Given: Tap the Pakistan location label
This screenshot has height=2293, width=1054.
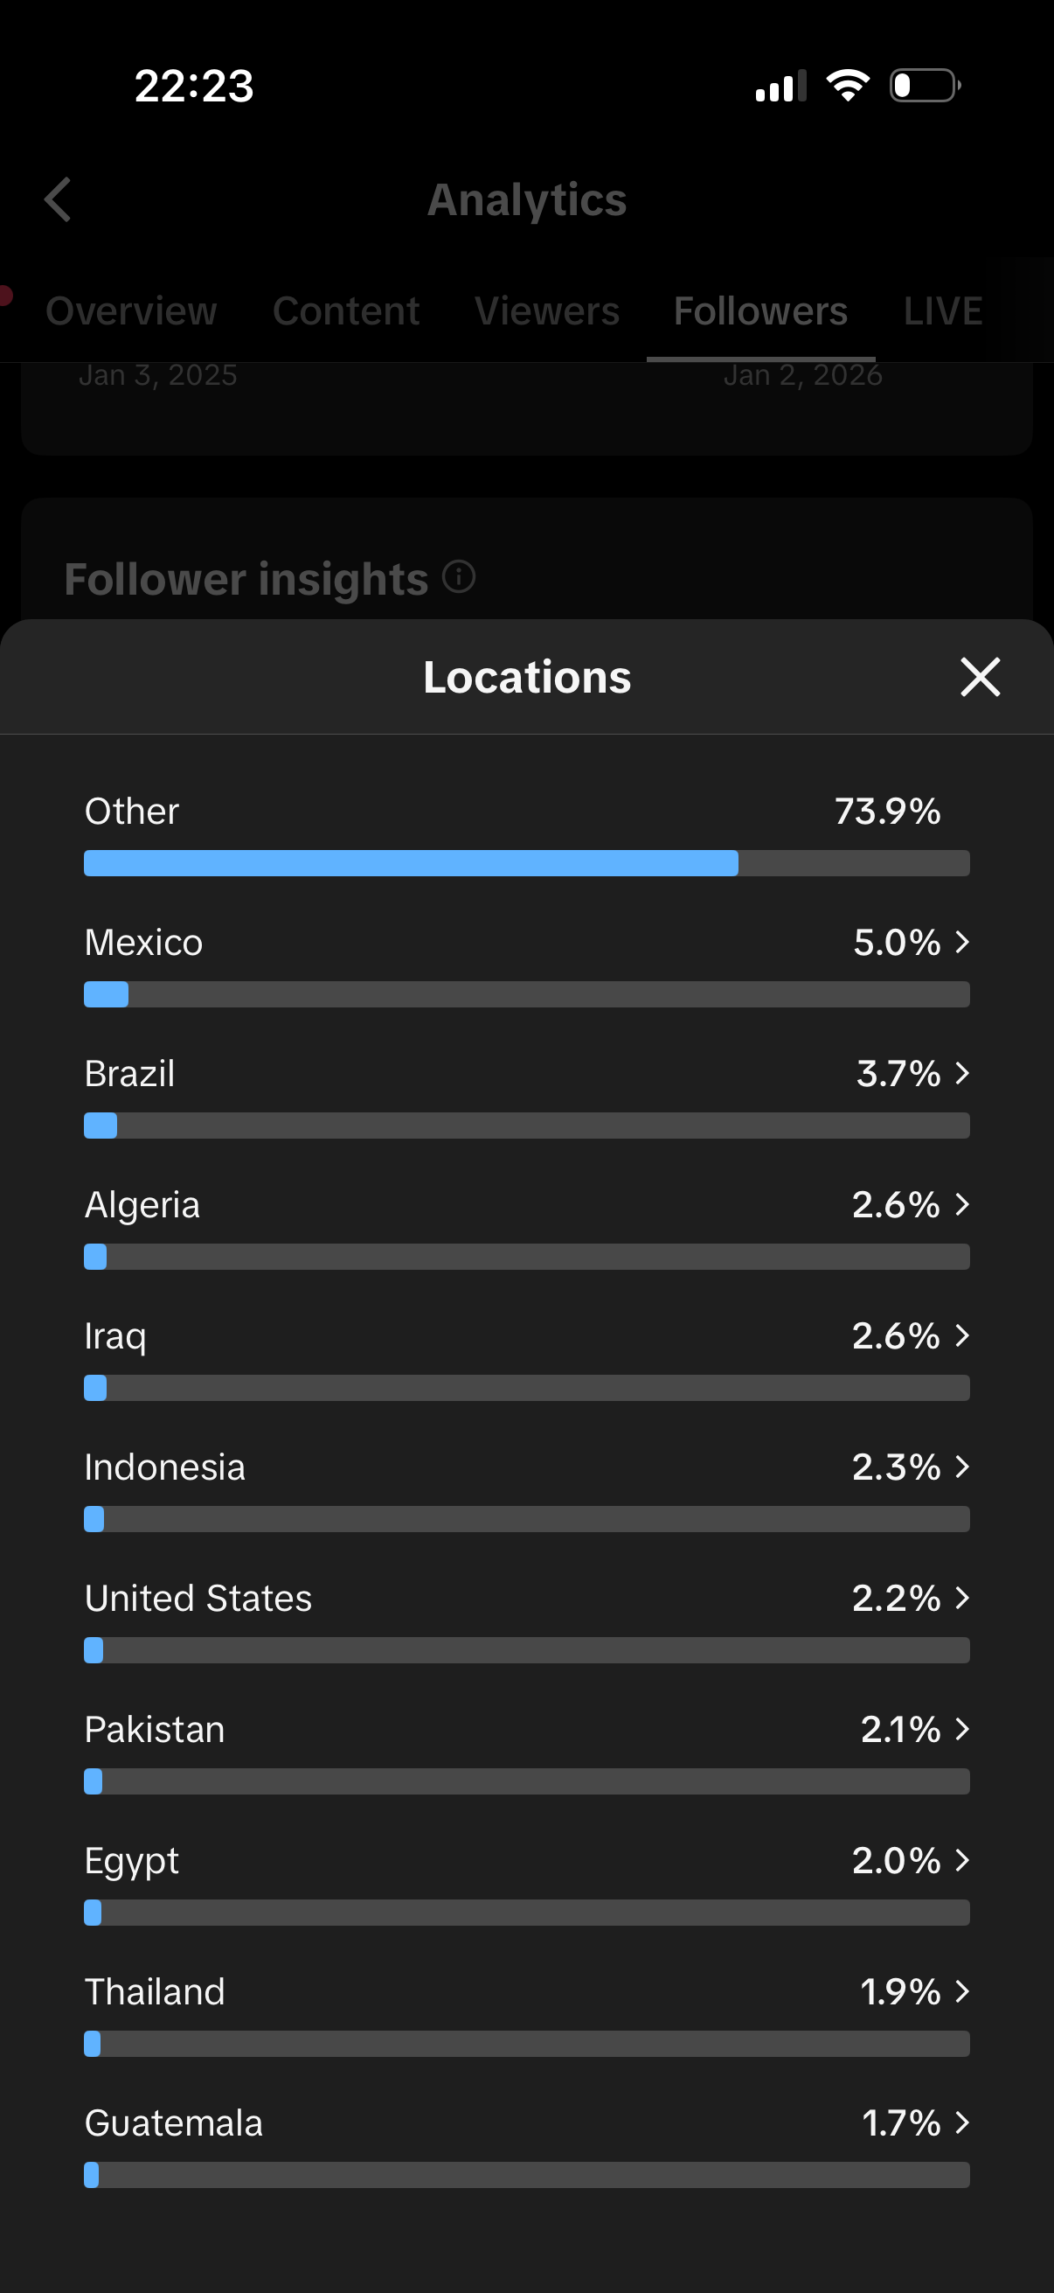Looking at the screenshot, I should click(x=155, y=1730).
